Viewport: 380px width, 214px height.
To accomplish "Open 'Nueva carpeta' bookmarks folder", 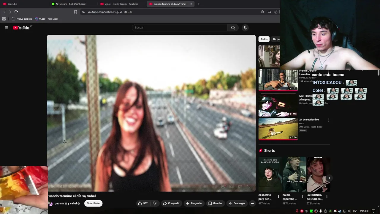I will point(22,19).
